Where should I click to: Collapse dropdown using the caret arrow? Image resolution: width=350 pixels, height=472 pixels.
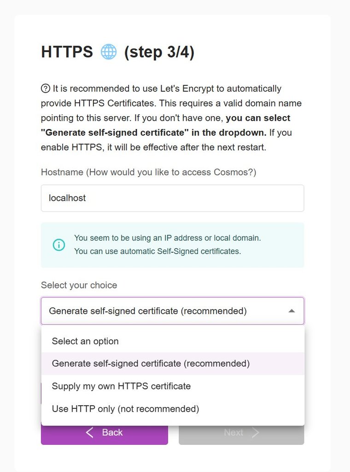pyautogui.click(x=292, y=311)
